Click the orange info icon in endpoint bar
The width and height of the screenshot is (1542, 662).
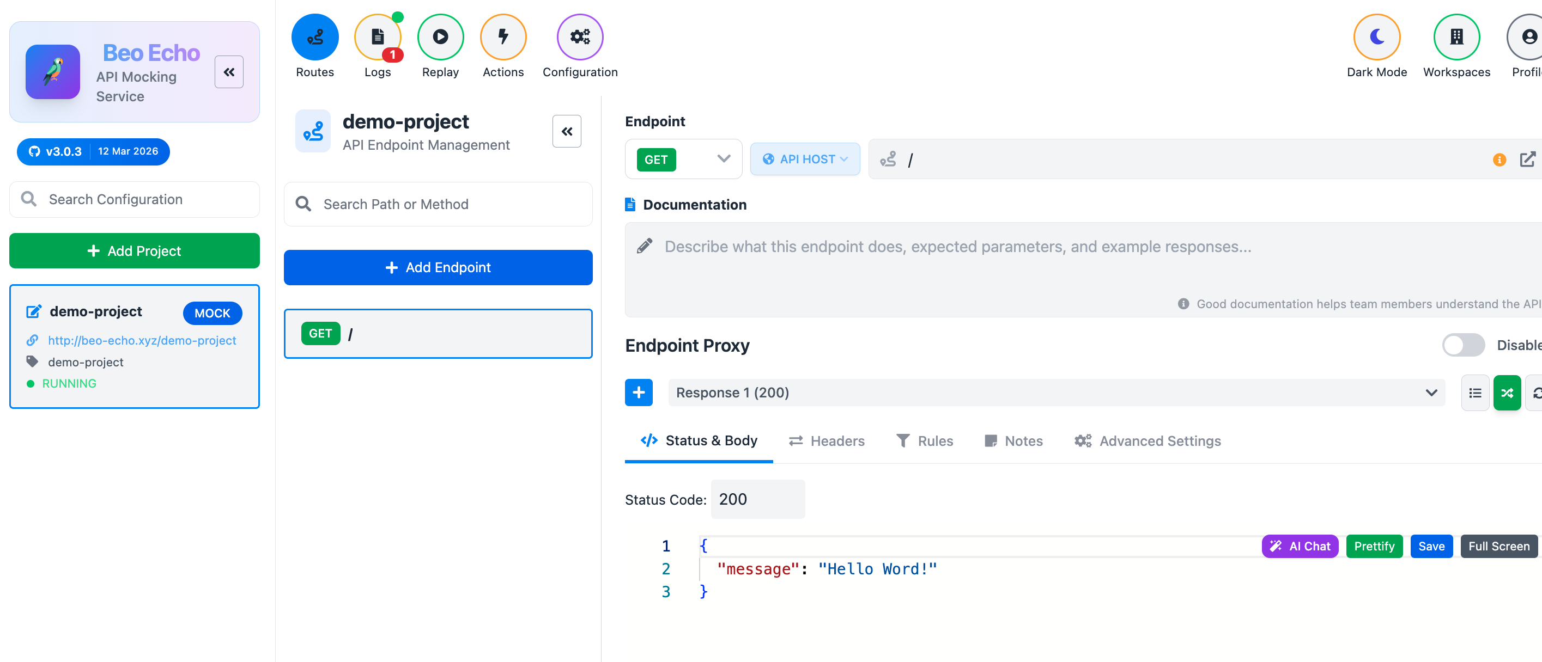point(1499,160)
